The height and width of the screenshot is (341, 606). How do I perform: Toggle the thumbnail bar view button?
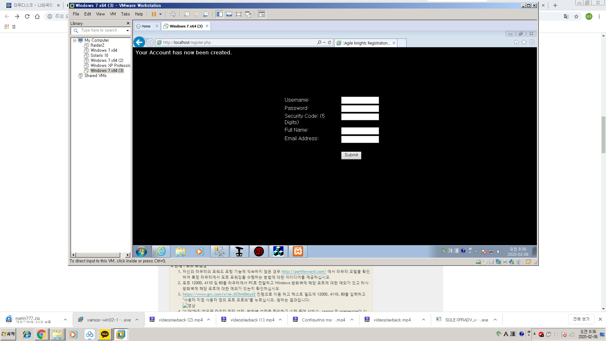tap(229, 14)
